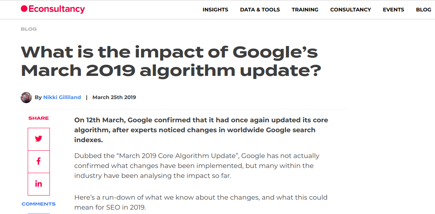Viewport: 435px width, 214px height.
Task: Click paragraph about run-down of changes
Action: tap(201, 202)
